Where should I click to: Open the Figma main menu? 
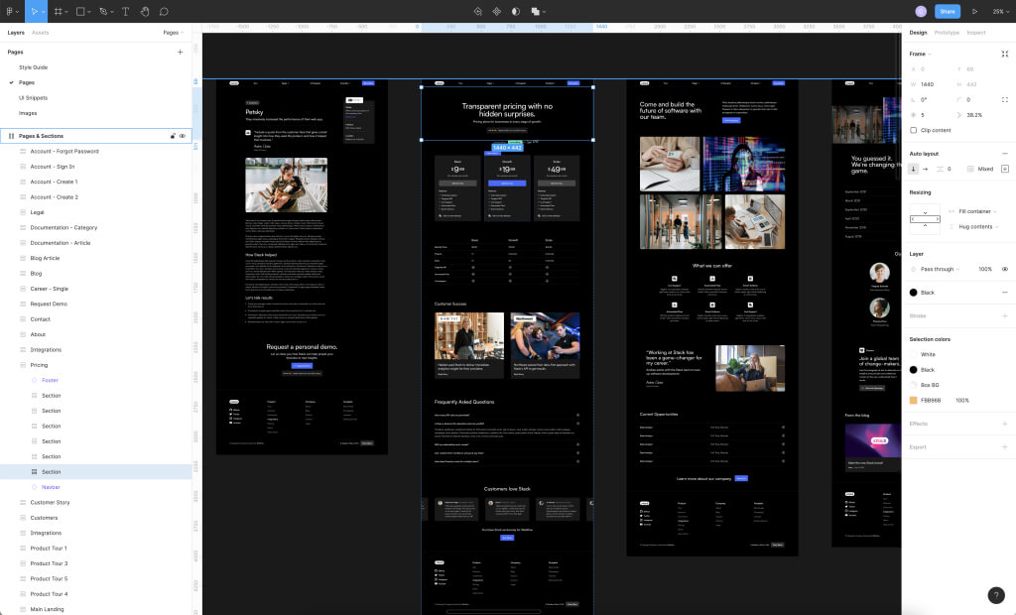9,11
